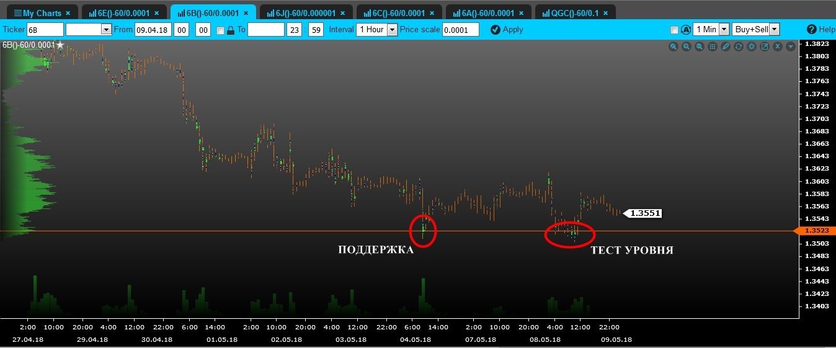
Task: Click the From date field 09.04.18
Action: tap(153, 29)
